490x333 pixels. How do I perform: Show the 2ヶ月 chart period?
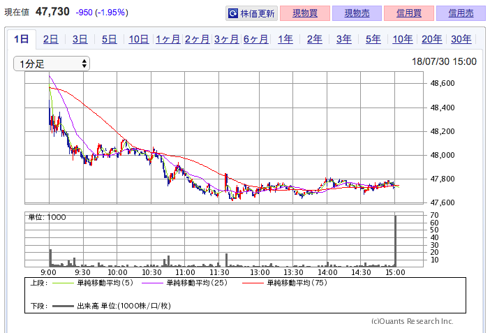[x=198, y=39]
